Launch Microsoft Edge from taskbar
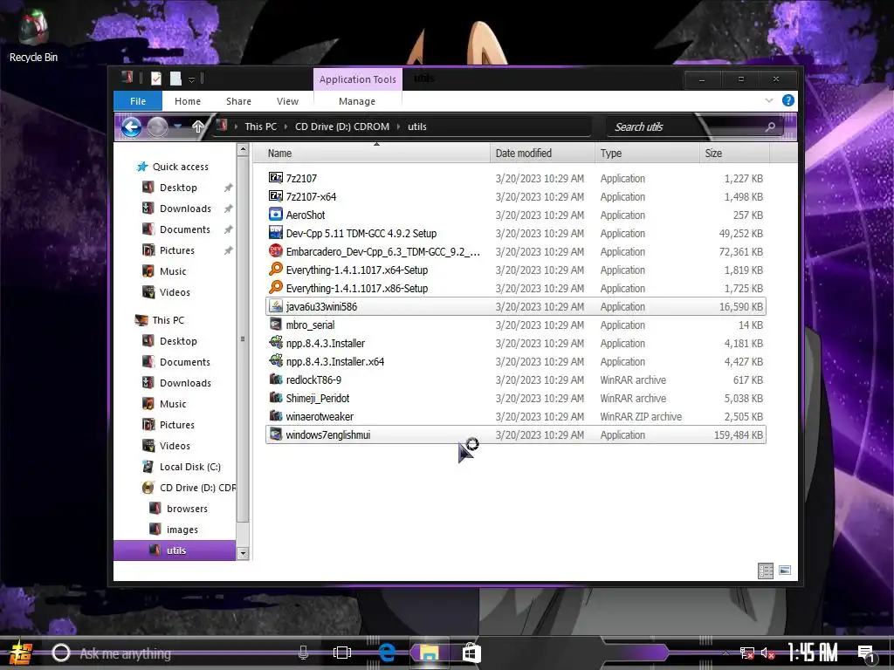Viewport: 894px width, 670px height. 387,653
